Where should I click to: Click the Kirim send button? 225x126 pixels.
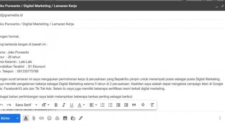[7, 118]
